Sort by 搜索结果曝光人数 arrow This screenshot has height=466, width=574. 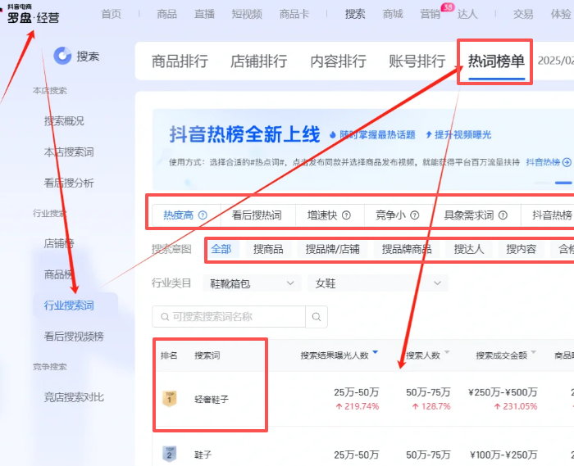pos(375,352)
